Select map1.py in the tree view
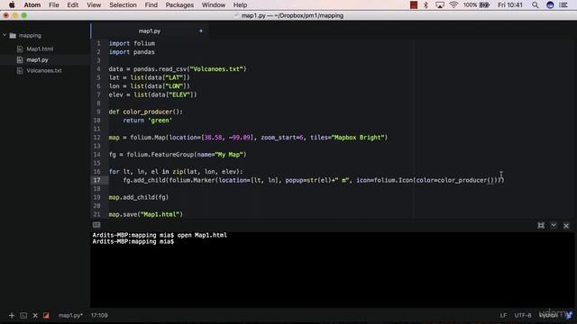The image size is (577, 324). [37, 60]
